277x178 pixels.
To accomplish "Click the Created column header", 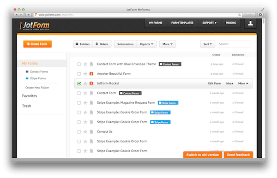I will pos(216,55).
